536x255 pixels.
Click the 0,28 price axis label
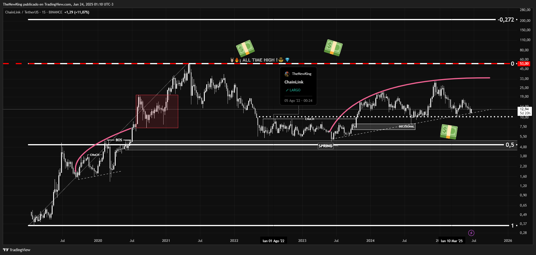coord(523,233)
